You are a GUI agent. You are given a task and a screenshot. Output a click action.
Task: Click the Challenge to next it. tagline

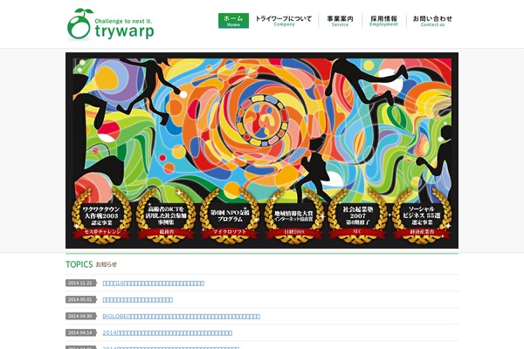point(123,21)
